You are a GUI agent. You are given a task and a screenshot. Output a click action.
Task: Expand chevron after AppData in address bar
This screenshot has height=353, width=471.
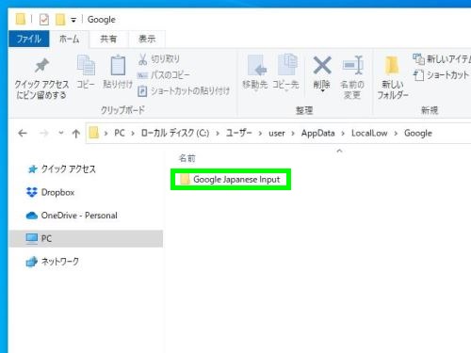click(x=343, y=134)
